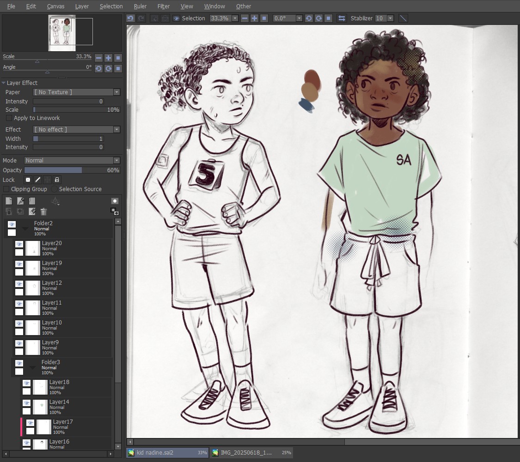The width and height of the screenshot is (520, 462).
Task: Click canvas horizontal scroll left arrow
Action: click(x=130, y=442)
